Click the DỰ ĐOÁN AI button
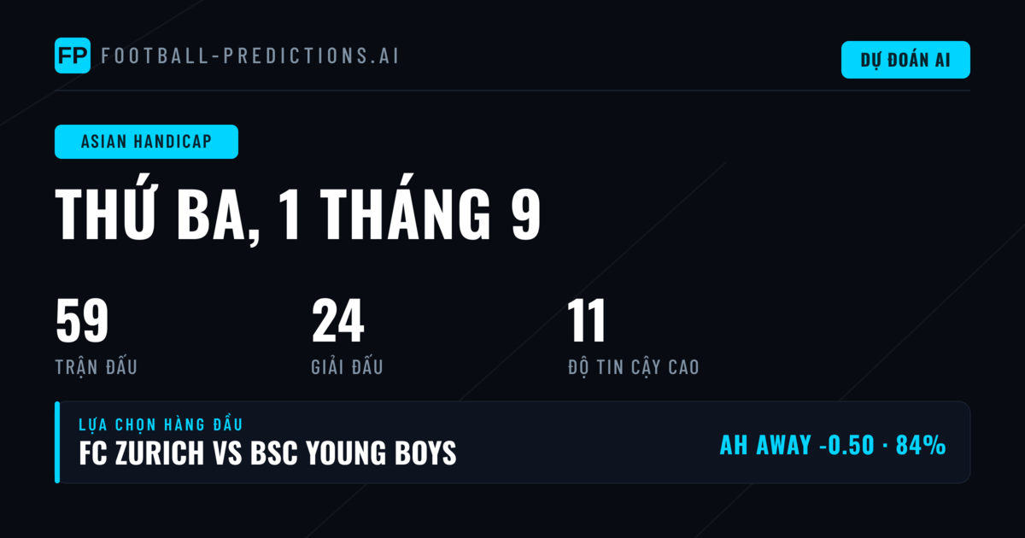This screenshot has height=538, width=1025. (x=905, y=60)
